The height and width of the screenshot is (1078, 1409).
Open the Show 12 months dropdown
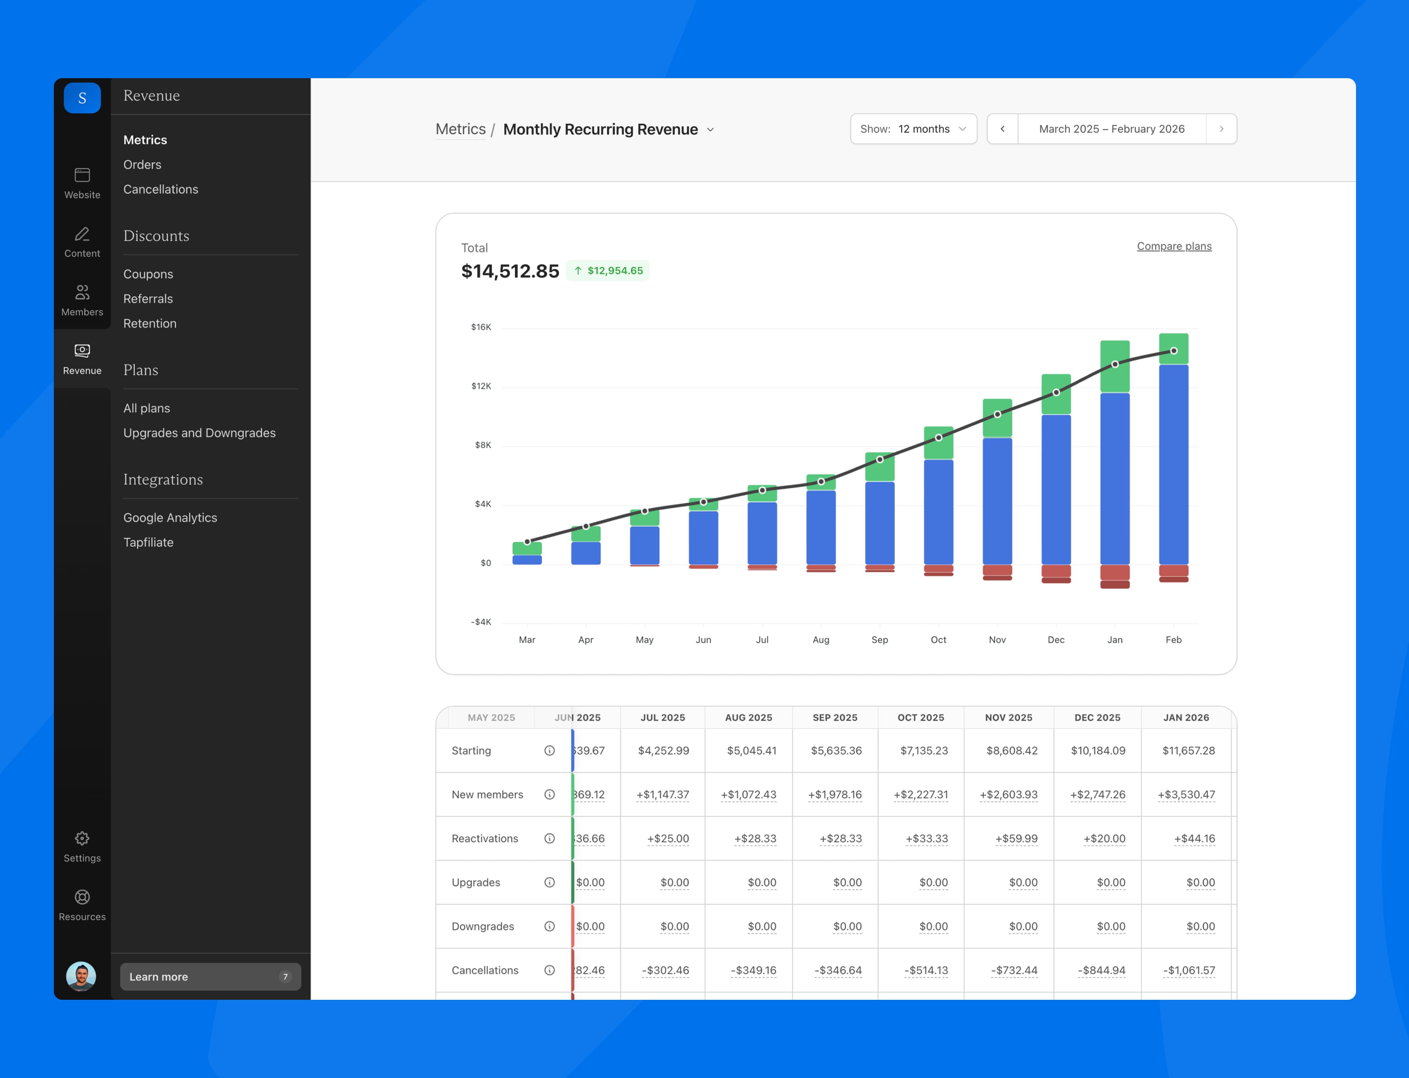click(x=913, y=129)
